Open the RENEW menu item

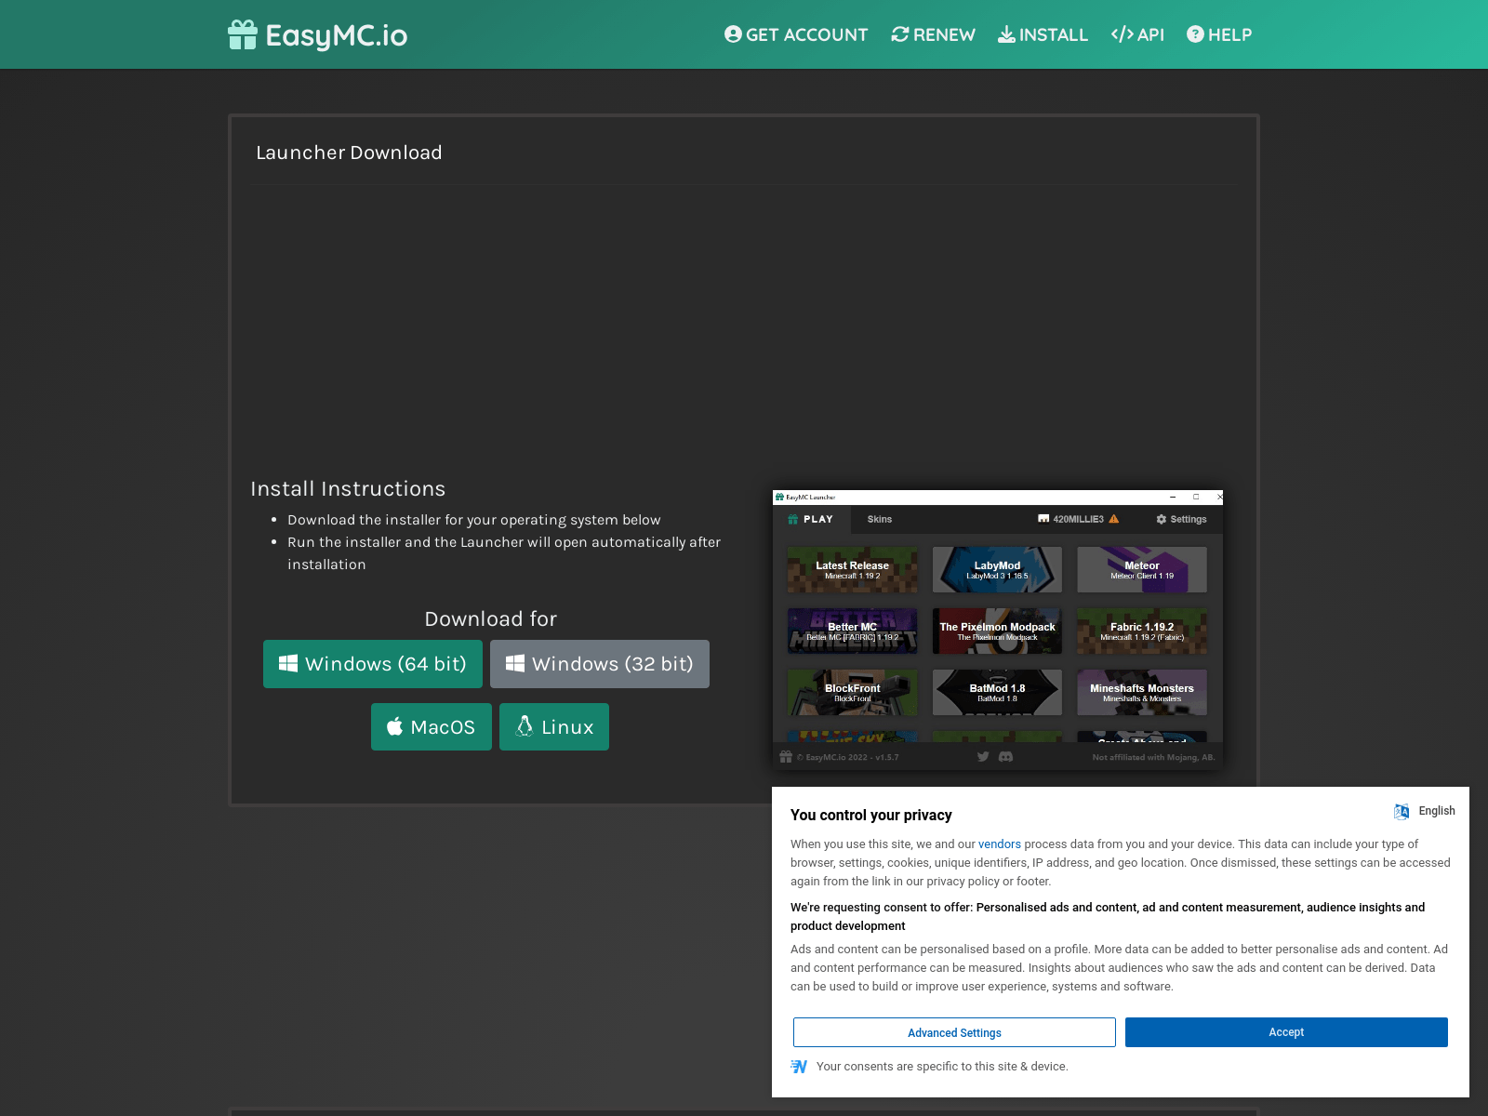(x=933, y=34)
